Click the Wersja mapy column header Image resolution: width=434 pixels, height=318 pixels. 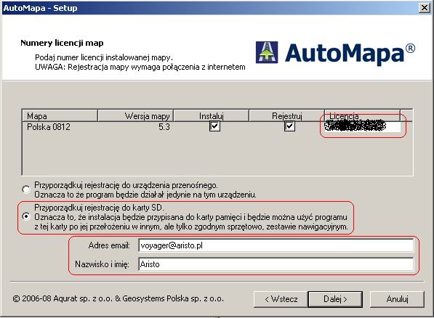coord(136,116)
